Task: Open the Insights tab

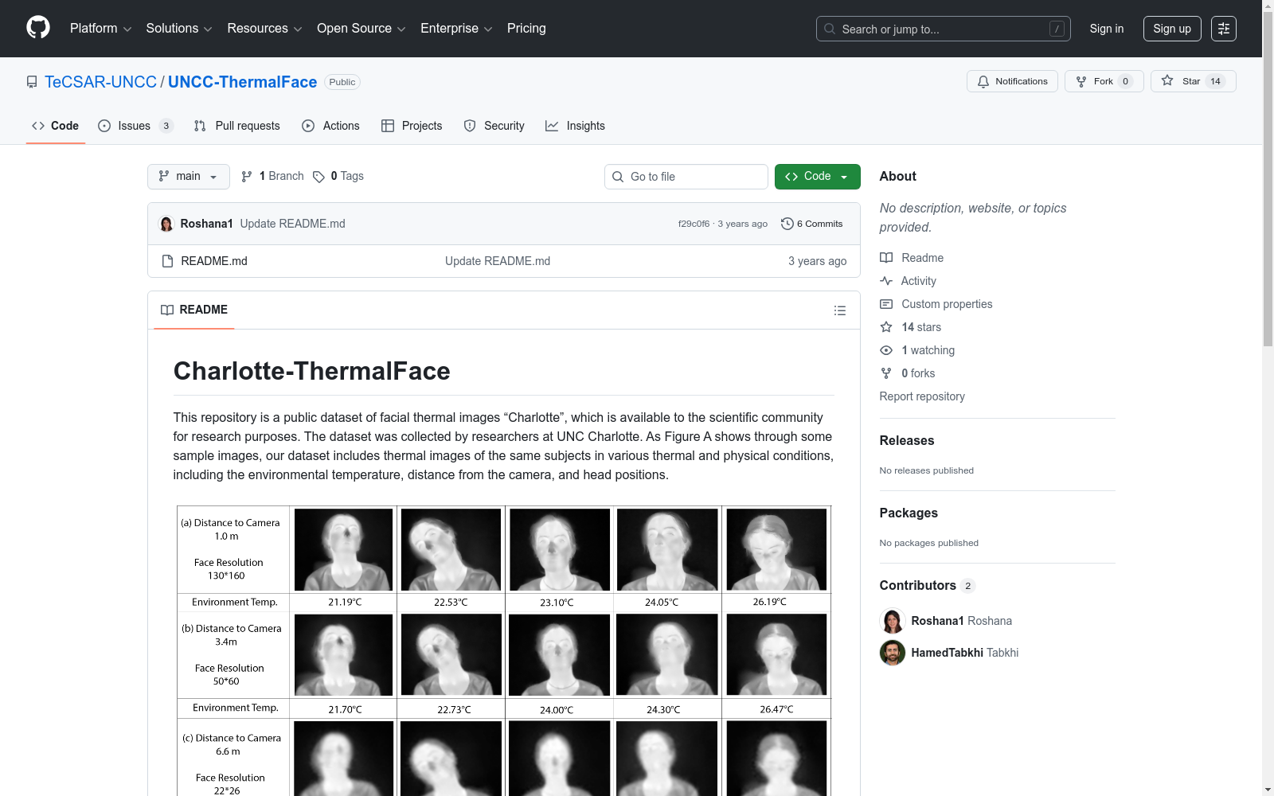Action: (575, 126)
